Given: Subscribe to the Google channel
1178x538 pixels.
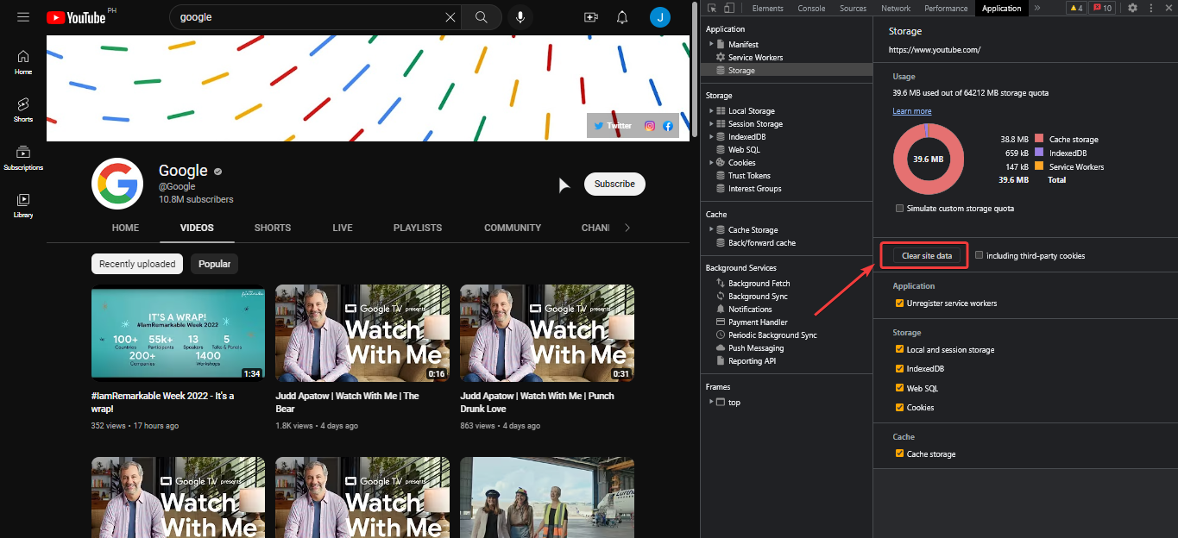Looking at the screenshot, I should click(x=614, y=184).
